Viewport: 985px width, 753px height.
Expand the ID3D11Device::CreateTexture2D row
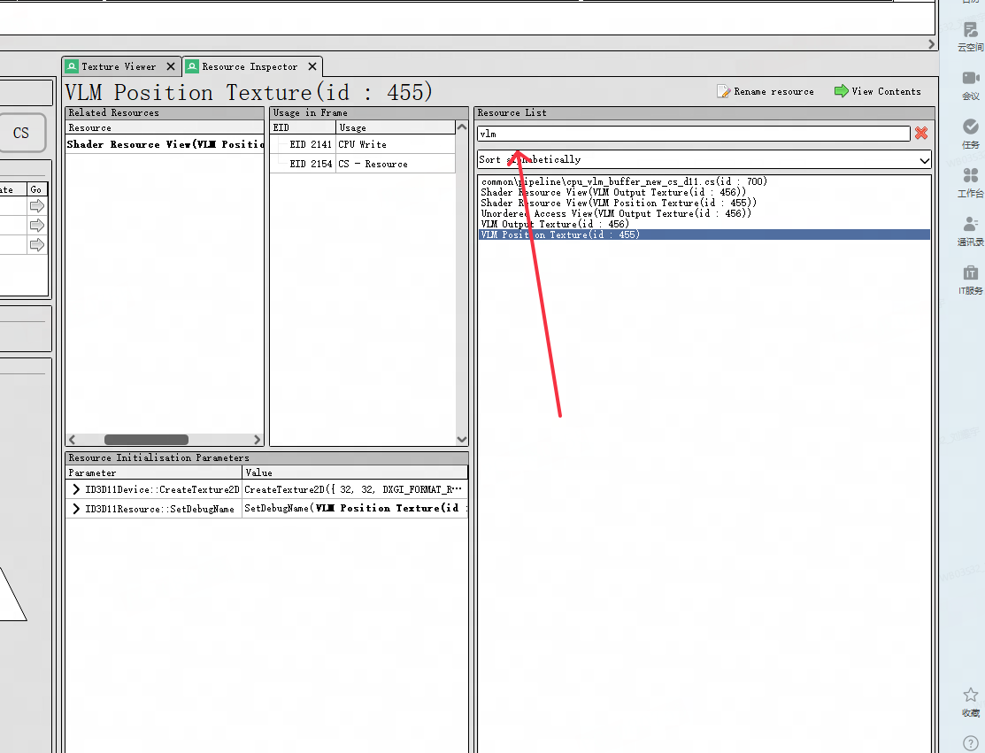(76, 489)
